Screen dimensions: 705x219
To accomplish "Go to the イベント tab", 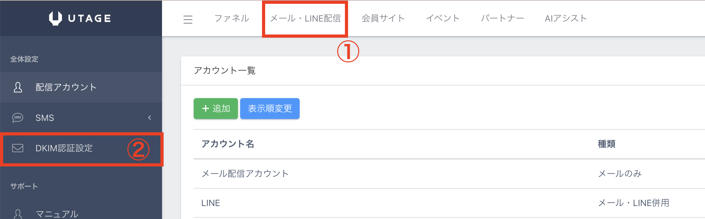I will coord(443,18).
